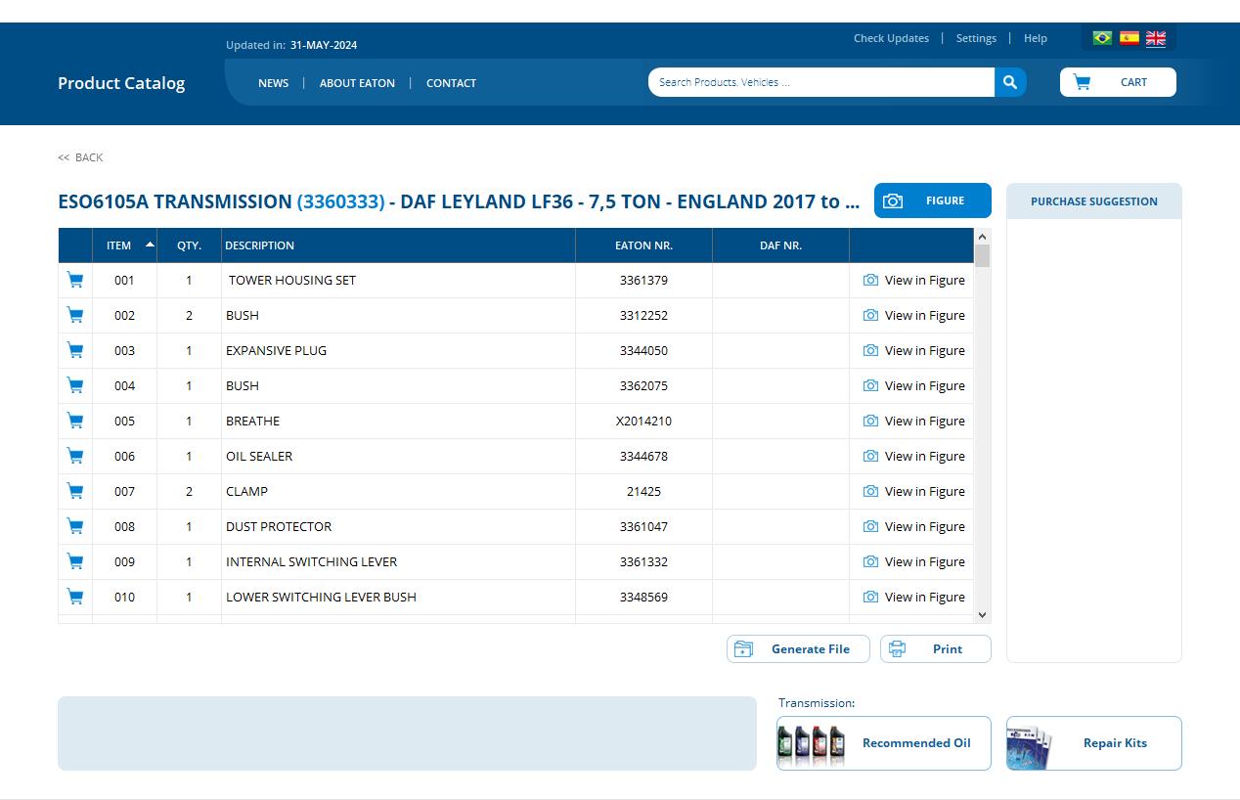1240x800 pixels.
Task: View item 010 in Figure
Action: pyautogui.click(x=914, y=597)
